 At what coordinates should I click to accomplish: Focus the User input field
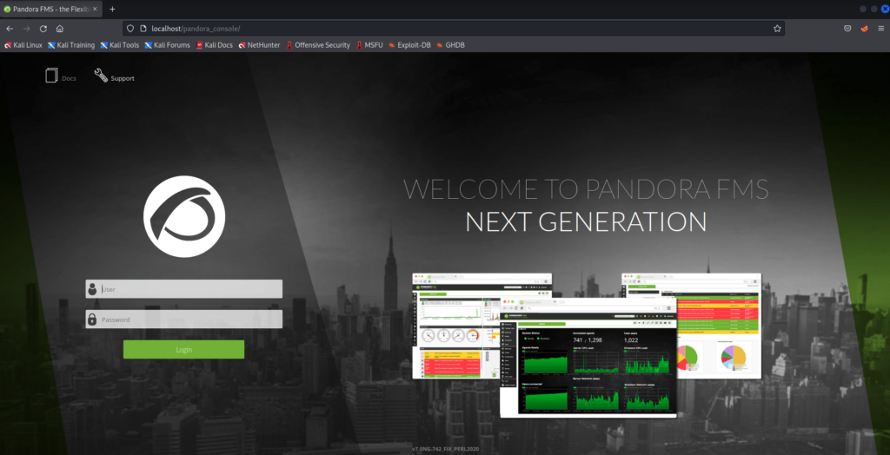184,289
